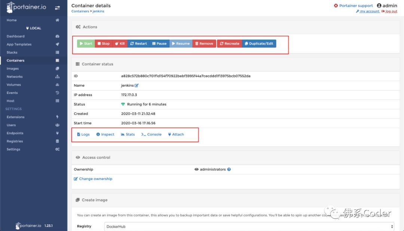Screen dimensions: 404x231
Task: Click the log out link
Action: click(389, 11)
